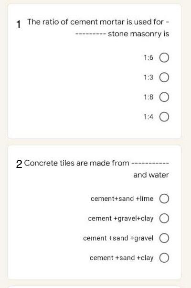Click the 1:8 answer label text
This screenshot has height=288, width=191.
pyautogui.click(x=149, y=97)
